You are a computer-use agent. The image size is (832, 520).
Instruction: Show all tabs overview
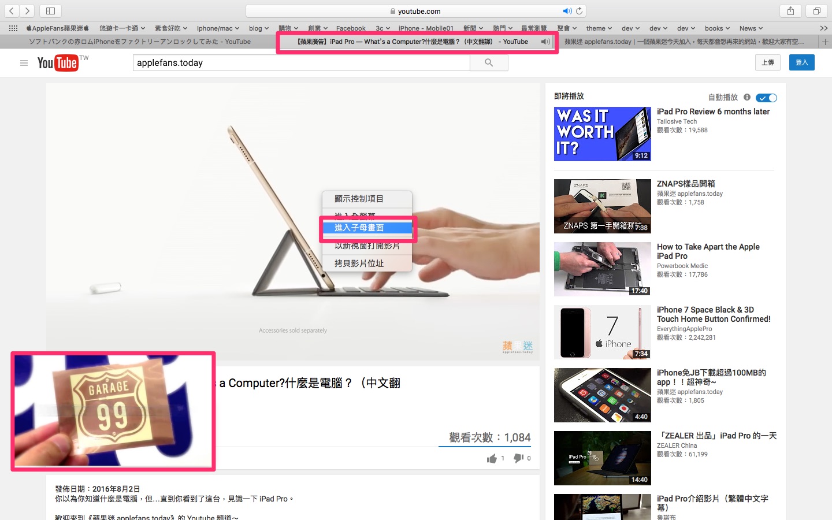[816, 11]
